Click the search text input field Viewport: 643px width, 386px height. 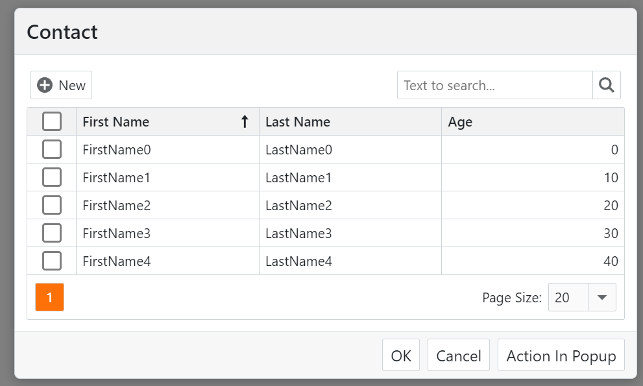click(494, 85)
